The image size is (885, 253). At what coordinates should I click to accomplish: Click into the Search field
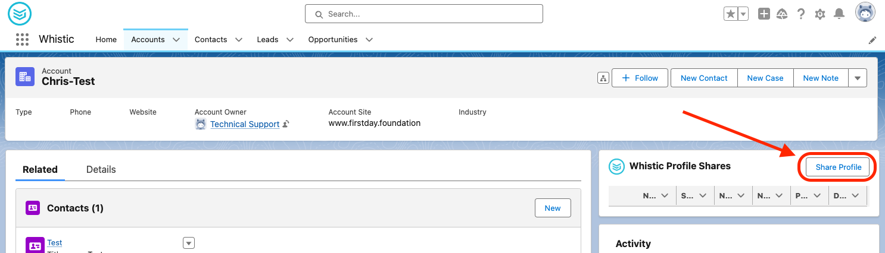[x=424, y=14]
